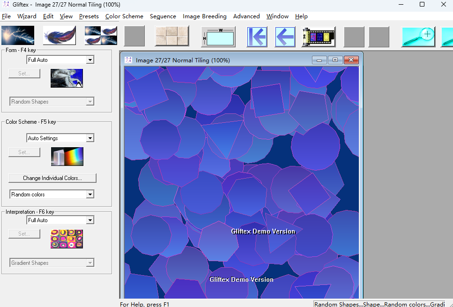
Task: Click the Change Individual Colors button
Action: 52,178
